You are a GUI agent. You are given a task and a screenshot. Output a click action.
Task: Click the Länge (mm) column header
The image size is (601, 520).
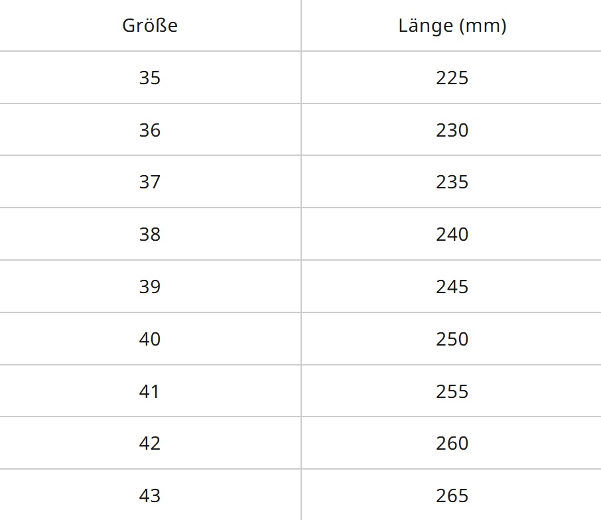[x=452, y=26]
